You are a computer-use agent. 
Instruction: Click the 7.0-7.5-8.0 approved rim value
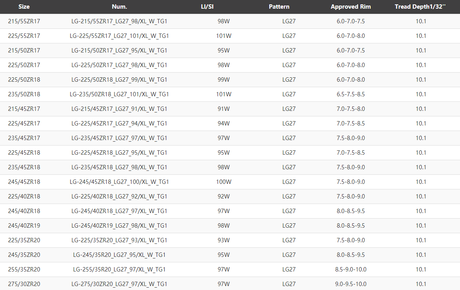click(351, 109)
